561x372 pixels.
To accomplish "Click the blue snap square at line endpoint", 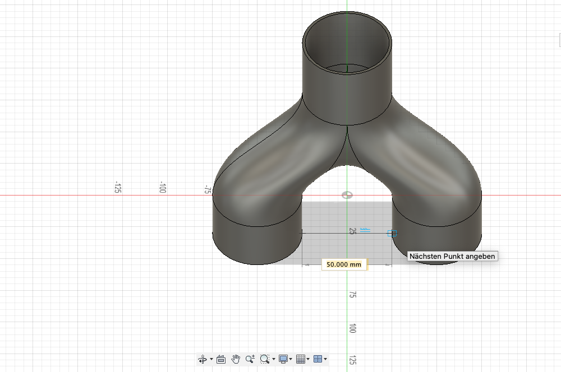I will coord(392,234).
